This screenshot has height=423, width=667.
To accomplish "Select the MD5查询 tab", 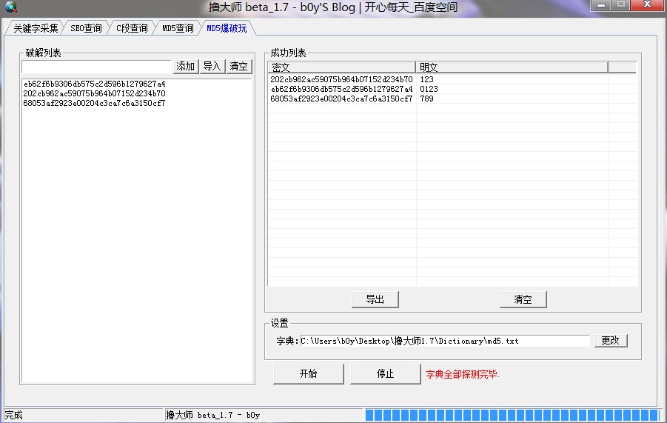I will (x=178, y=28).
